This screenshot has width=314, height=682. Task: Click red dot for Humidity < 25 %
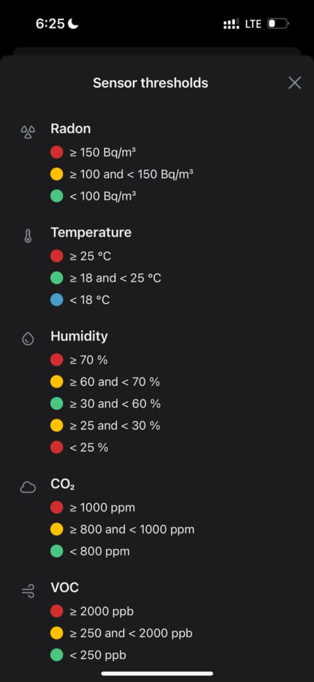point(57,447)
